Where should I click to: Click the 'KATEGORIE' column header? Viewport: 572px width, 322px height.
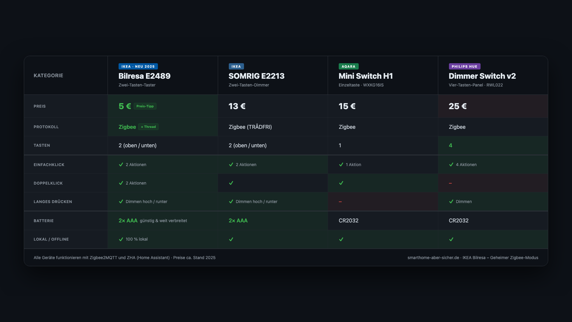(48, 75)
